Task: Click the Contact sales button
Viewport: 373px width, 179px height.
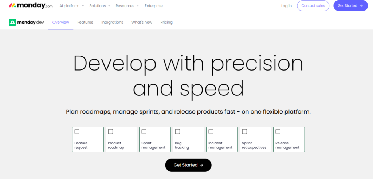Action: point(313,6)
